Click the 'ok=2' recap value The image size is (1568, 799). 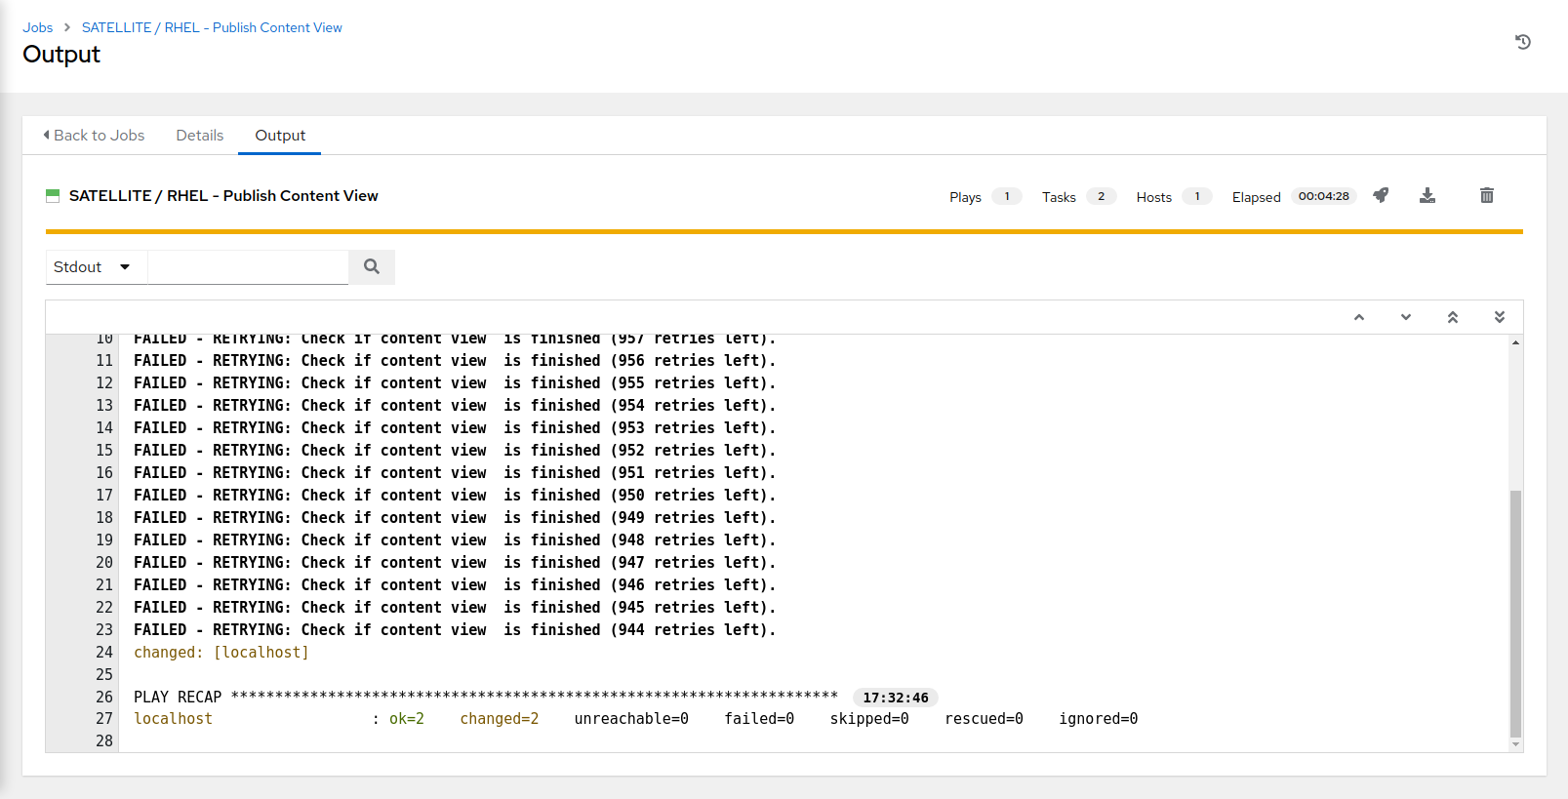pos(407,719)
